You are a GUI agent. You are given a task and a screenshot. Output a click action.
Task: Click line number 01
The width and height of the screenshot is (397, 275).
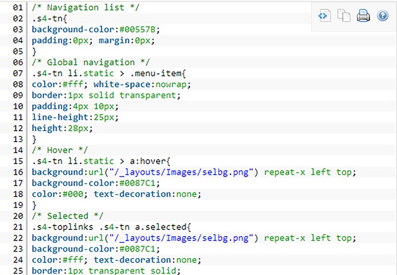18,8
